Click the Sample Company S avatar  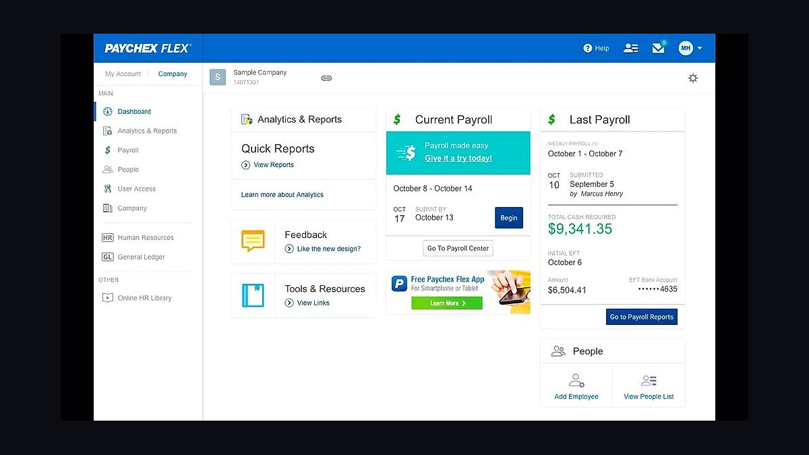tap(217, 77)
